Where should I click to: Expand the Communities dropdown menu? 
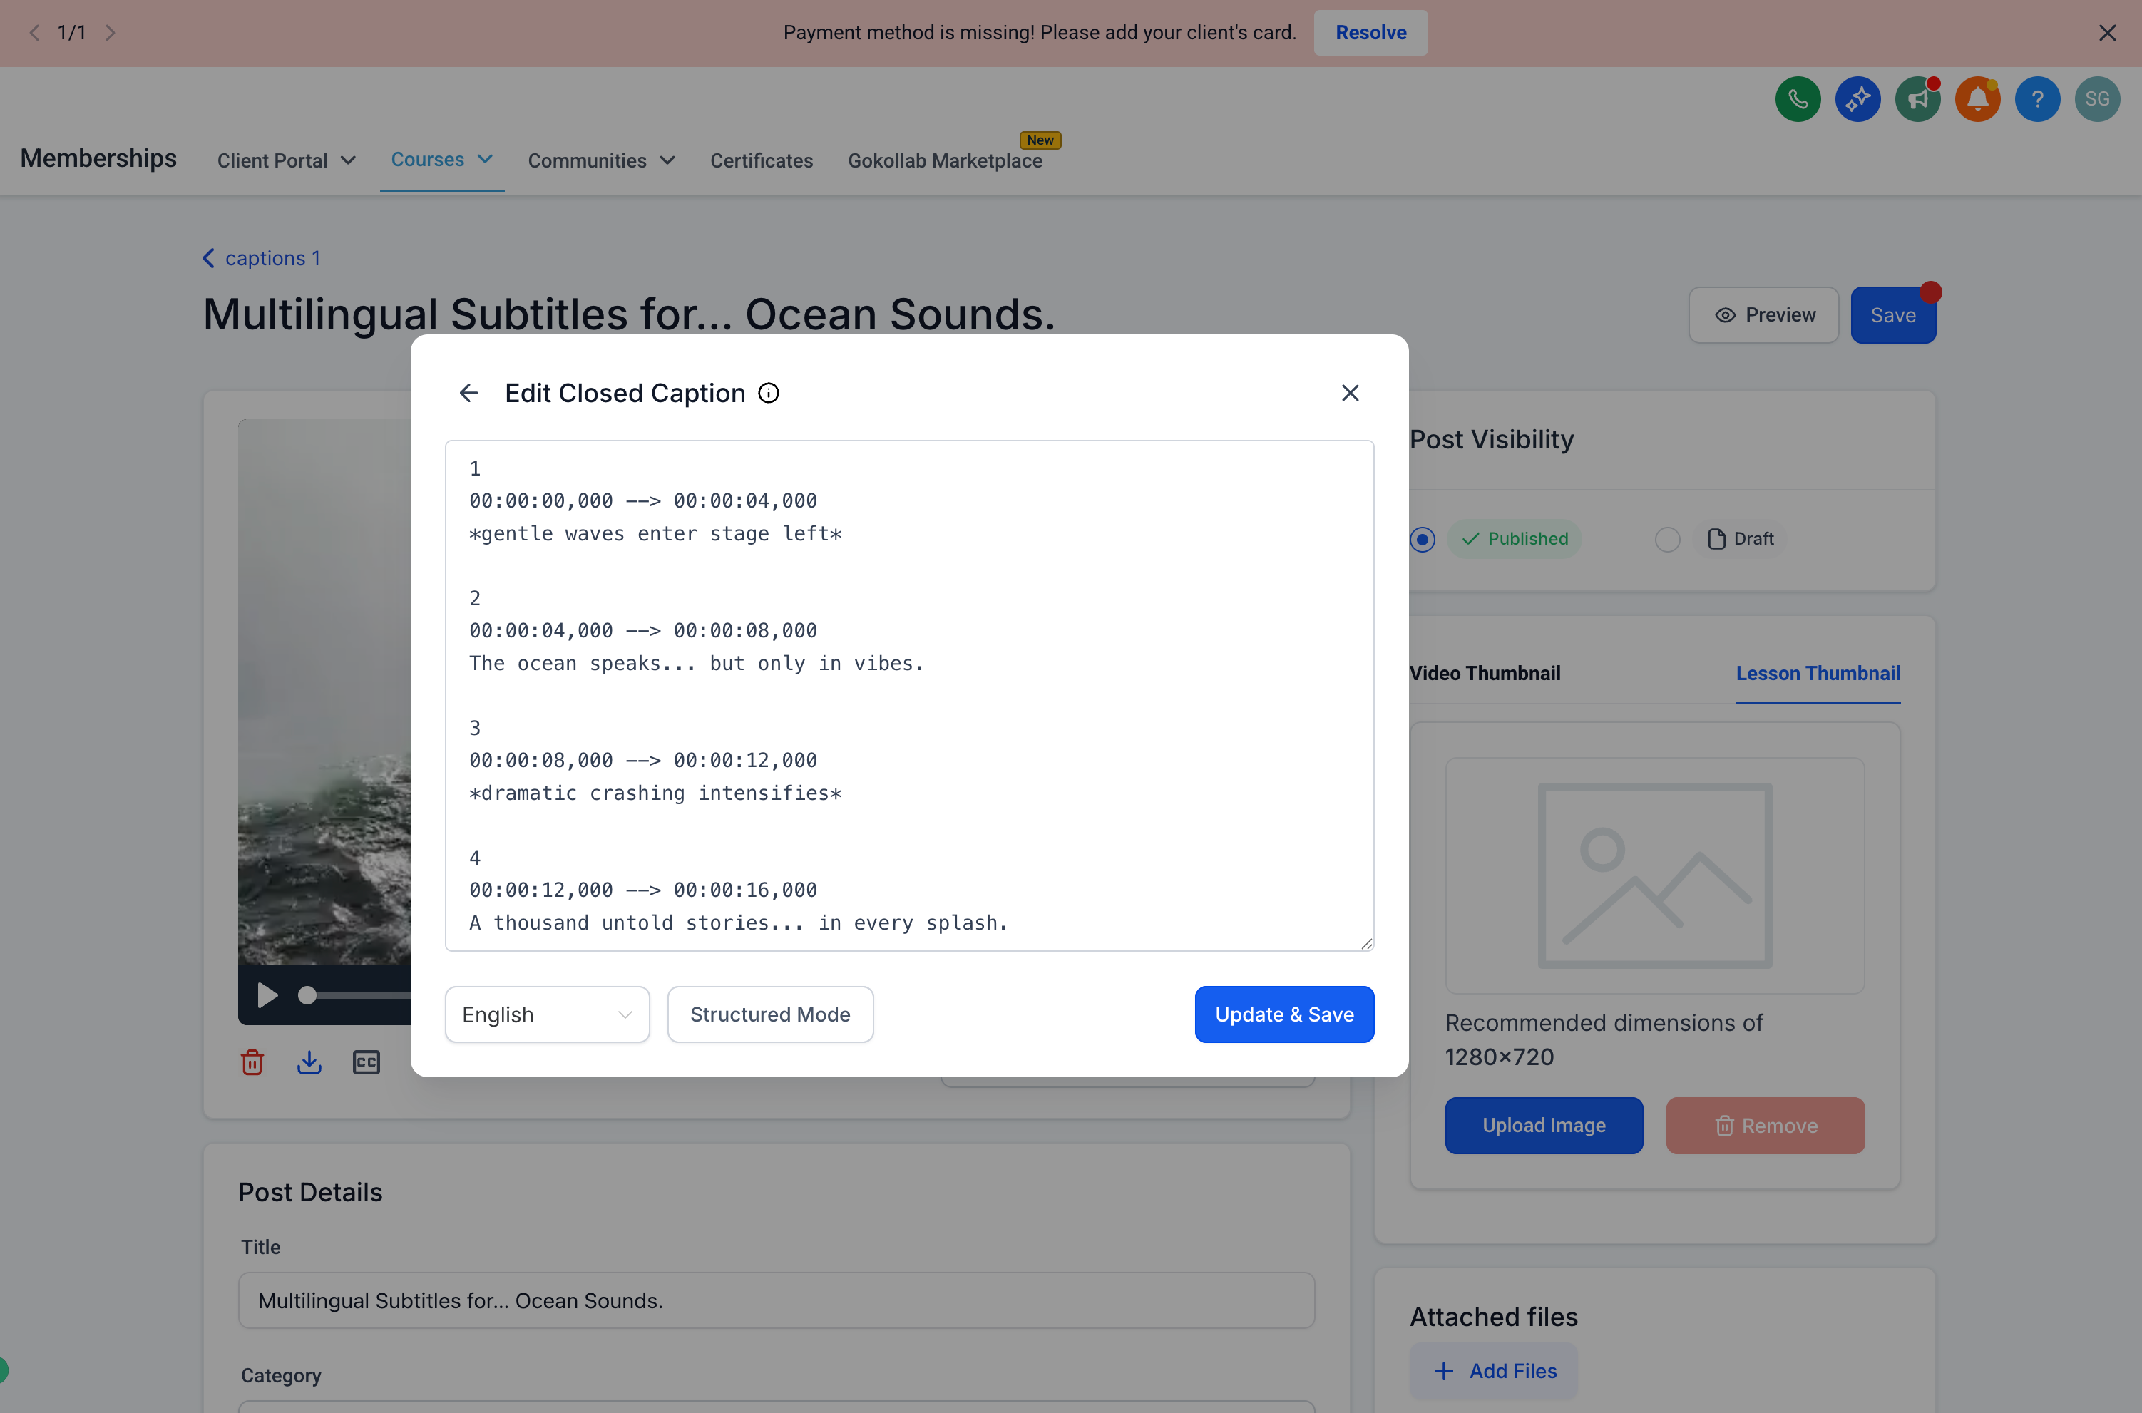(601, 160)
